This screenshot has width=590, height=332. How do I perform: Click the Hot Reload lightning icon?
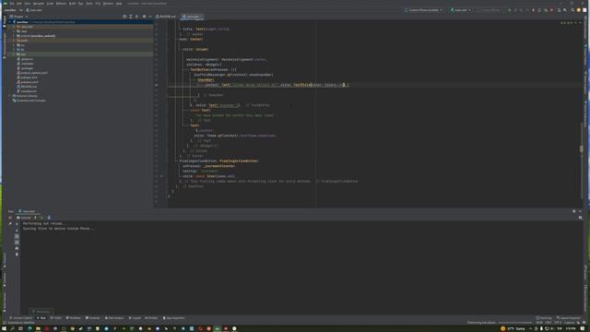(x=35, y=218)
